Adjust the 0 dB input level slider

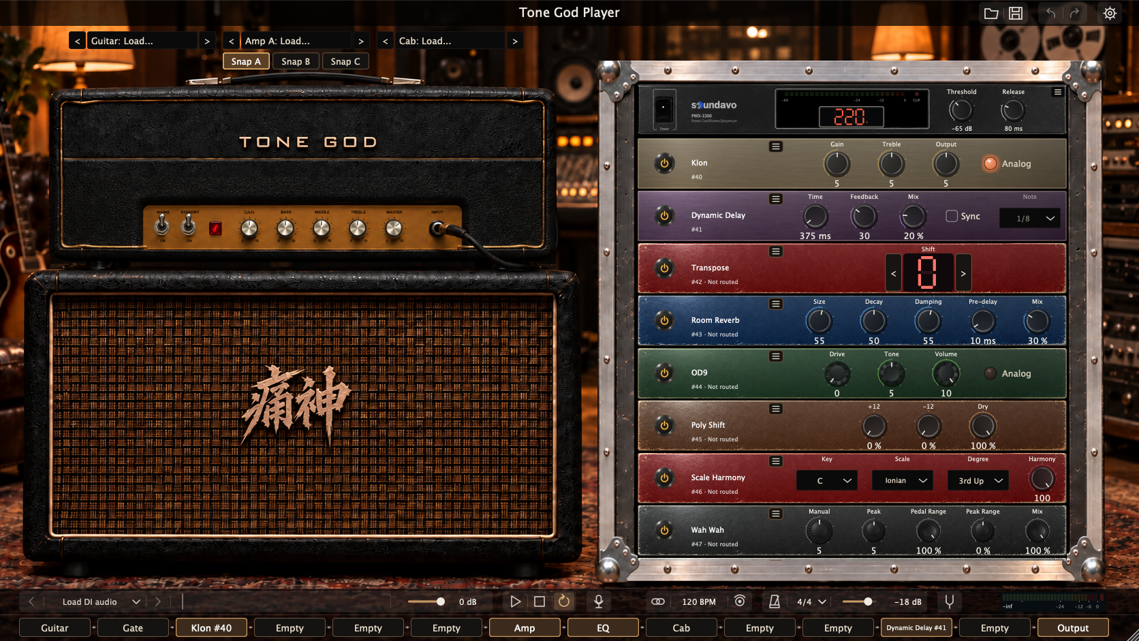pyautogui.click(x=426, y=601)
